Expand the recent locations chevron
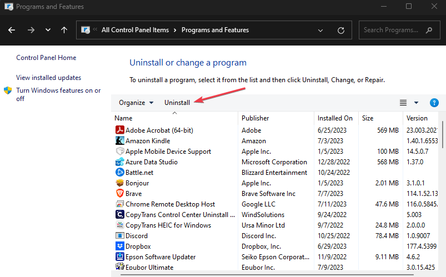446x277 pixels. (x=48, y=30)
